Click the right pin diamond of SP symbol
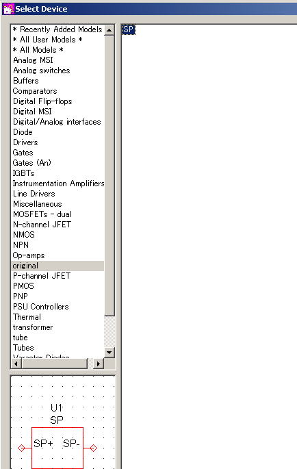This screenshot has width=297, height=469. (94, 448)
